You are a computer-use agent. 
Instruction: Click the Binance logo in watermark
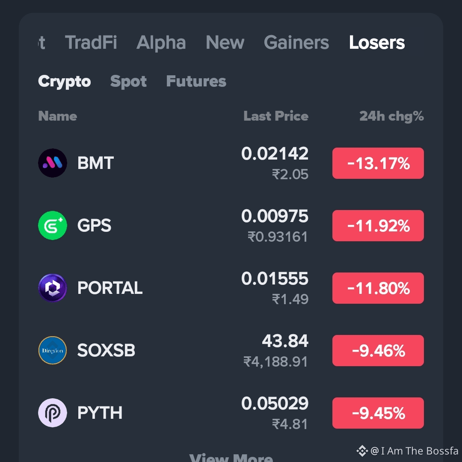[362, 451]
